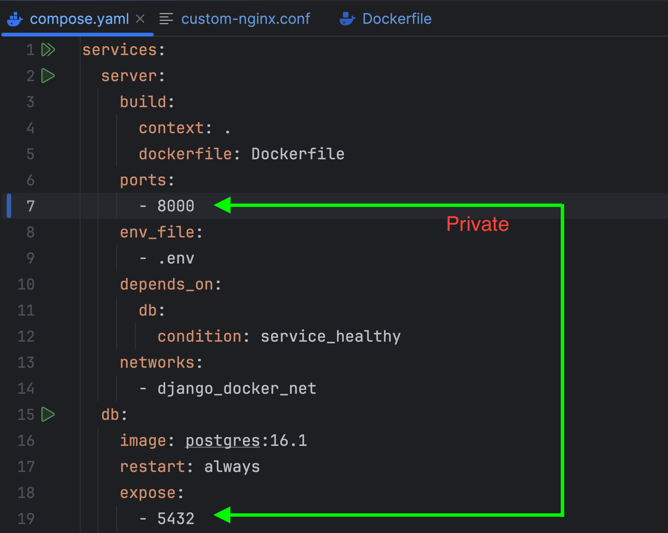Click the service_healthy condition value
The width and height of the screenshot is (668, 533).
pos(330,336)
